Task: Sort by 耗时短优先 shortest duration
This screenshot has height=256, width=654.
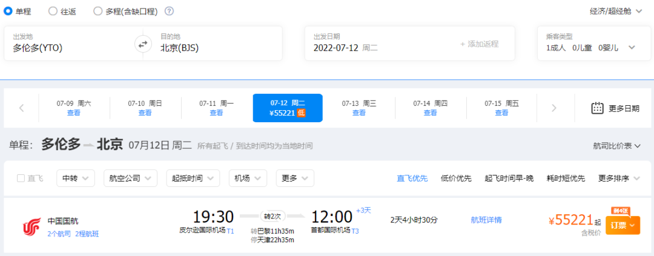Action: [x=566, y=179]
